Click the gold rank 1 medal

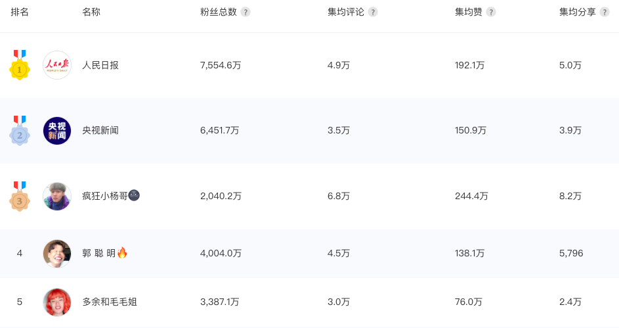click(20, 66)
